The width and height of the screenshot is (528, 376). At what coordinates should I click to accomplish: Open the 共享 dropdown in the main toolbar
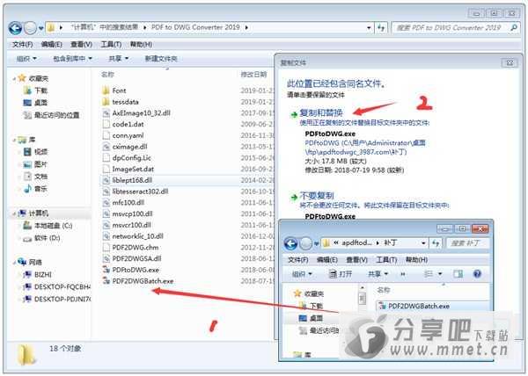(119, 59)
